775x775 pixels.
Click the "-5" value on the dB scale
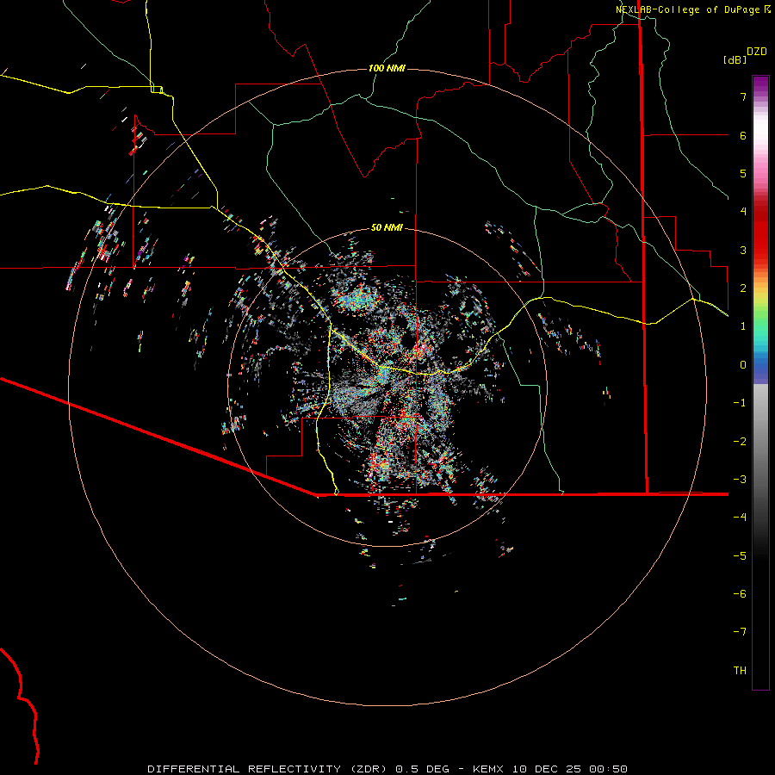tap(740, 556)
